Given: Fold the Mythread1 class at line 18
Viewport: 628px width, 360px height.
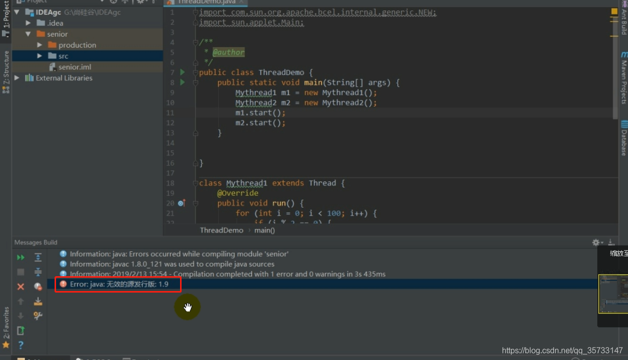Looking at the screenshot, I should tap(195, 183).
